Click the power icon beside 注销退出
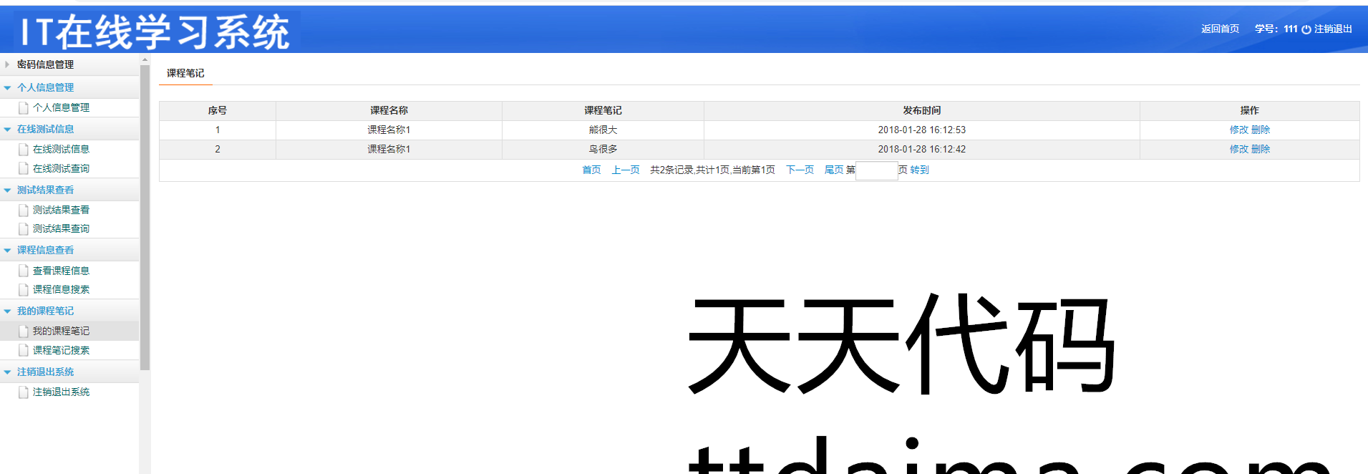The width and height of the screenshot is (1368, 474). 1306,29
